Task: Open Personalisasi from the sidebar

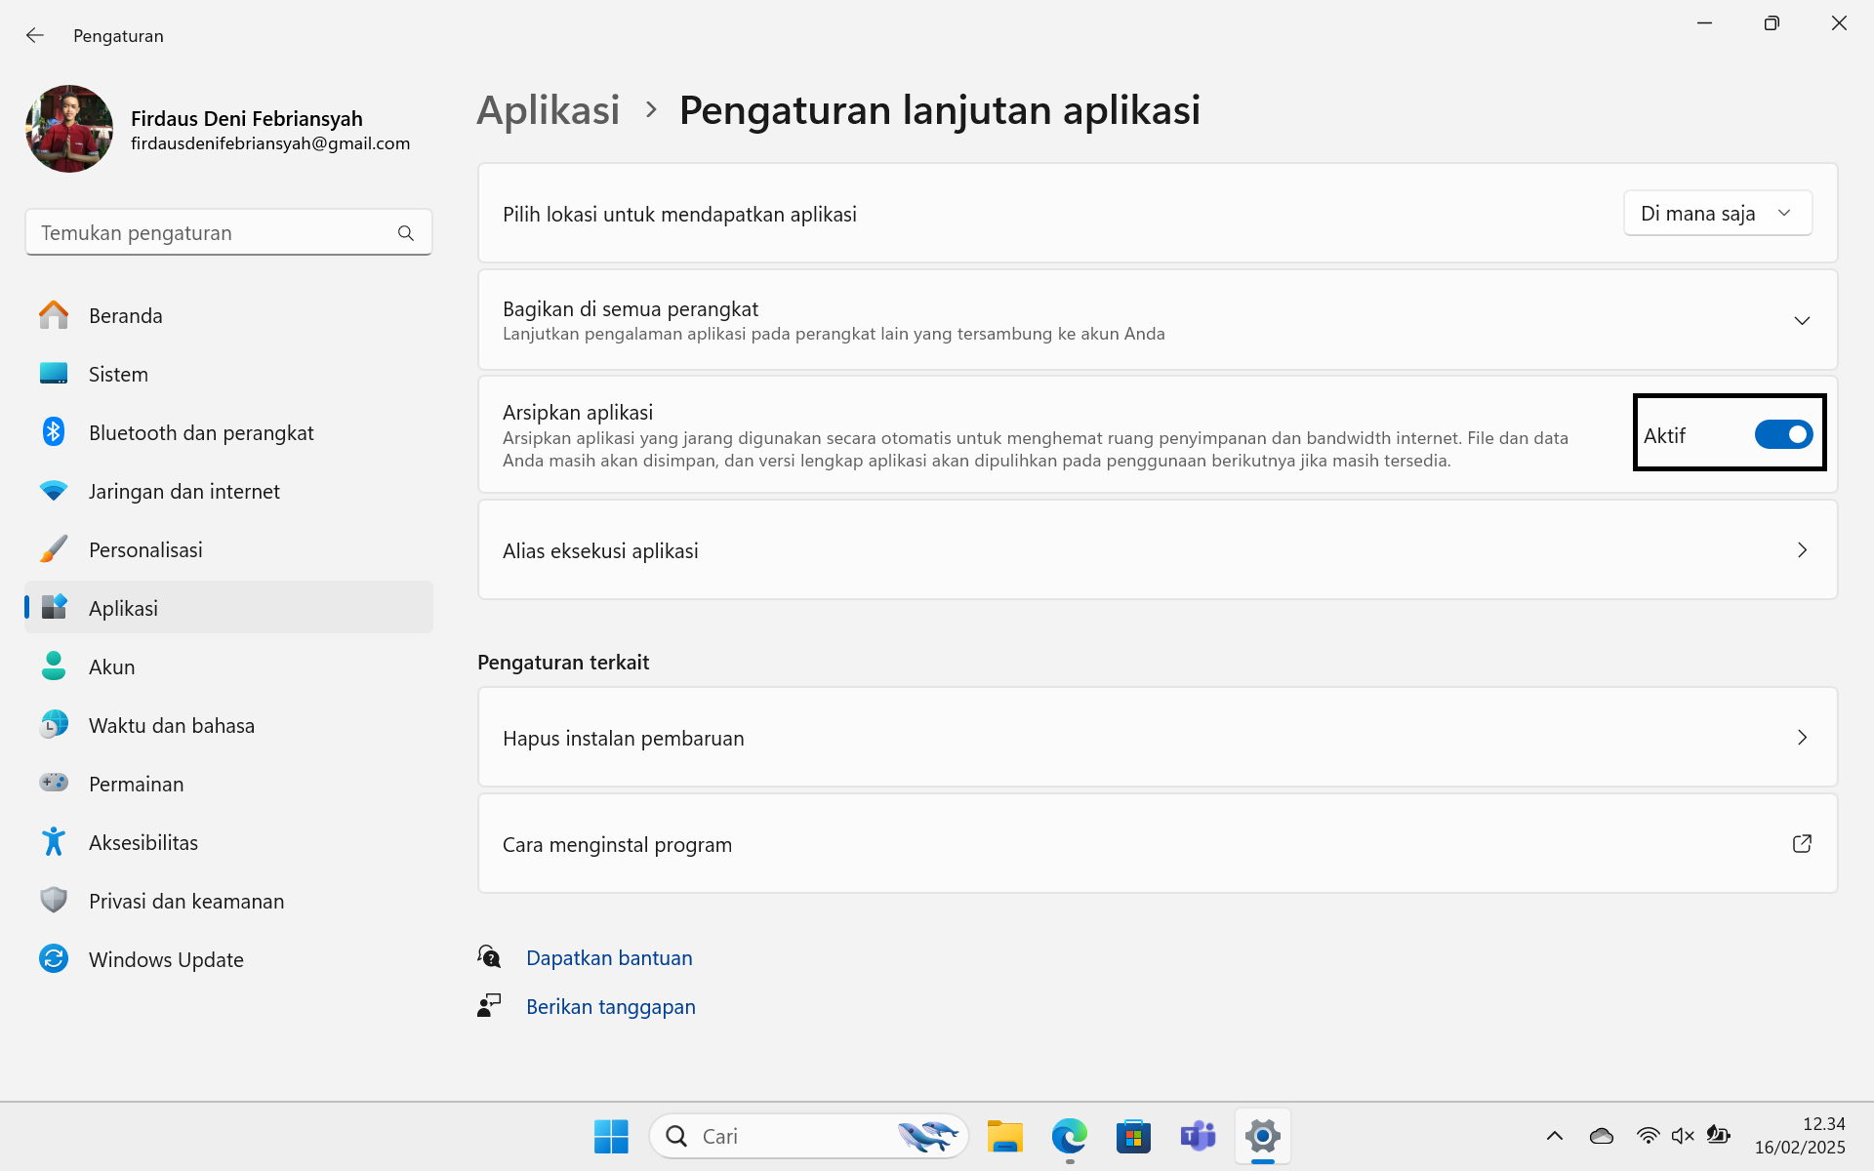Action: [145, 549]
